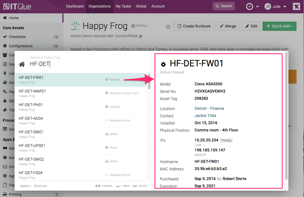Image resolution: width=304 pixels, height=197 pixels.
Task: Select Home in the sidebar
Action: [31, 18]
